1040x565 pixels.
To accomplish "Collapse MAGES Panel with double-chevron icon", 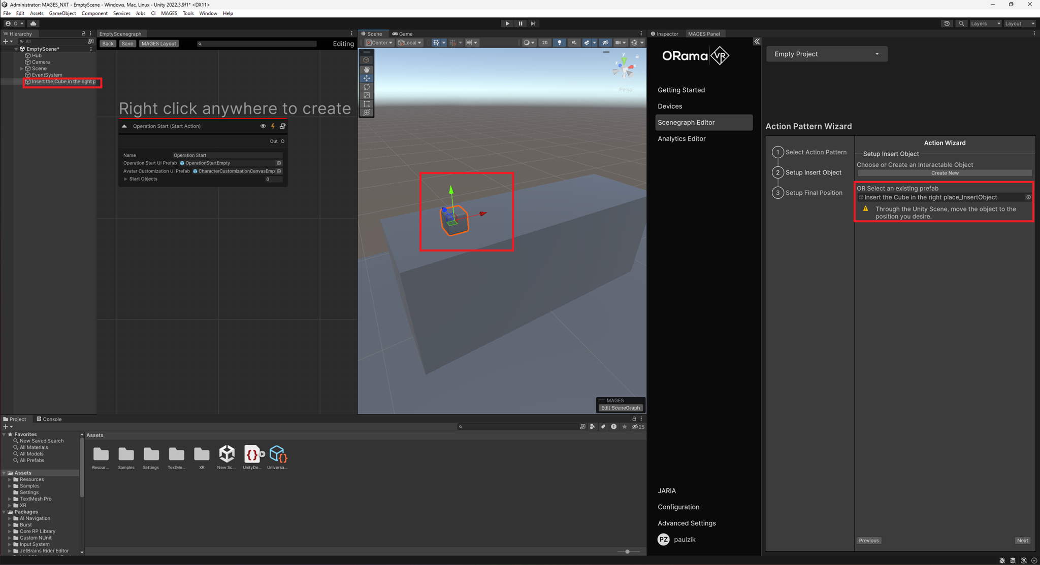I will tap(757, 42).
